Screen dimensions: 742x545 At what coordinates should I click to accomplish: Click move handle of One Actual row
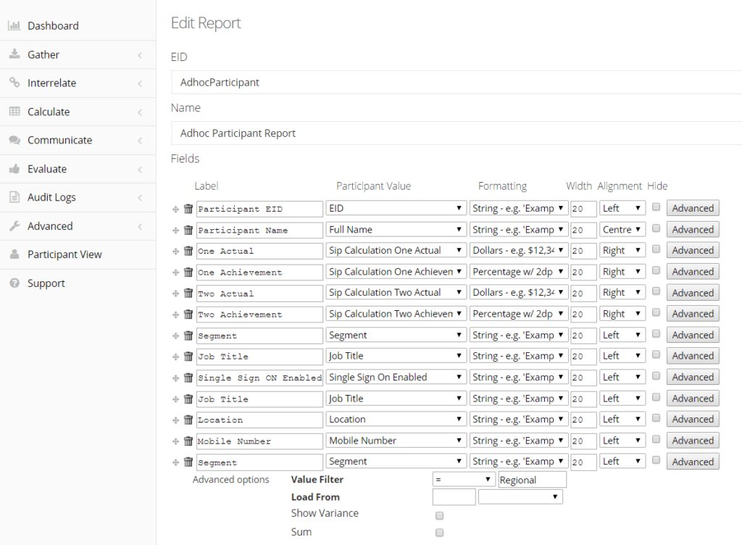pos(175,251)
